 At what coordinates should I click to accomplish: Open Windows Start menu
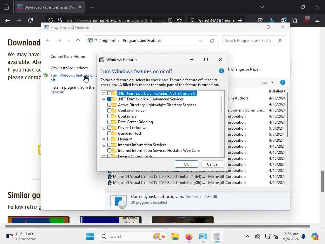pos(90,236)
